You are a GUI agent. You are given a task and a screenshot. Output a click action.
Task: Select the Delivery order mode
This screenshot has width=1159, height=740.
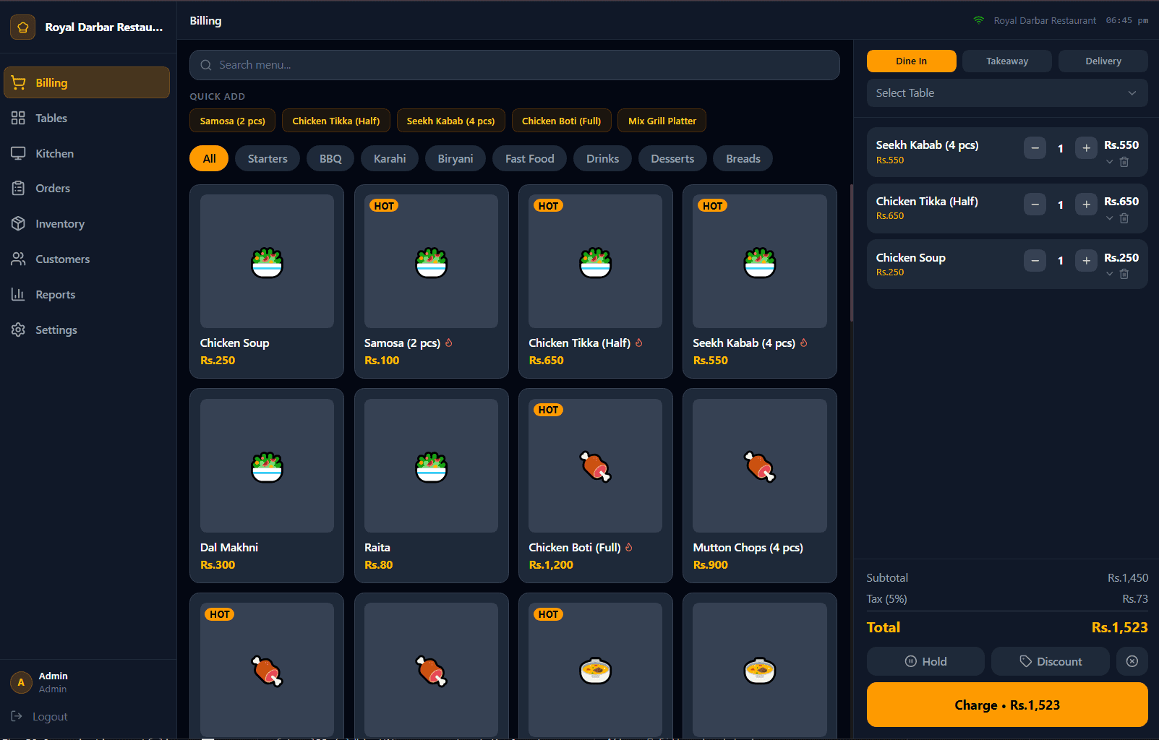pyautogui.click(x=1103, y=61)
